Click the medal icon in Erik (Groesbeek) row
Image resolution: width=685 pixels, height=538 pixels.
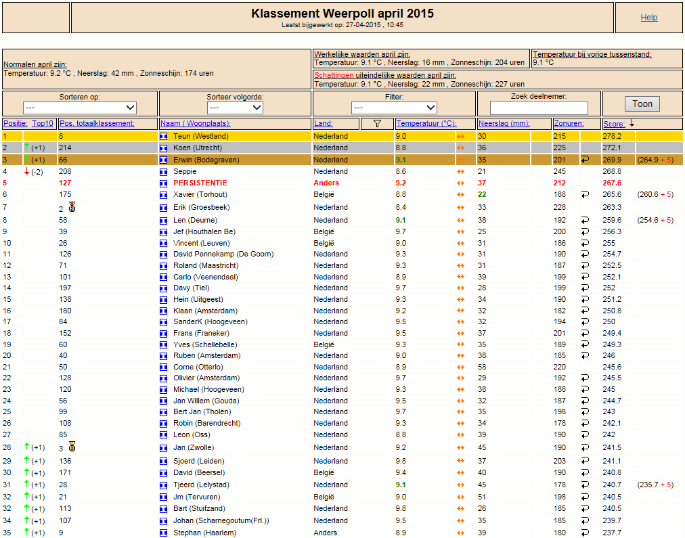[x=72, y=207]
